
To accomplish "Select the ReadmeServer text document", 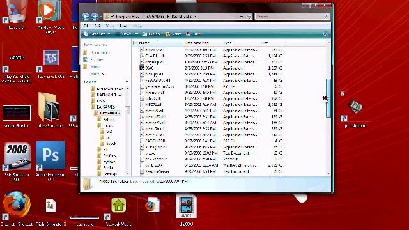I will (x=212, y=171).
